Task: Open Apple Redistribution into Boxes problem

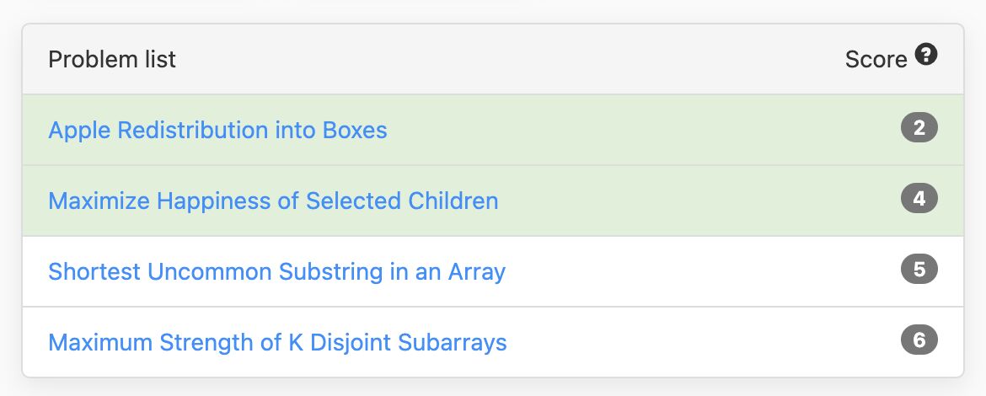Action: [217, 130]
